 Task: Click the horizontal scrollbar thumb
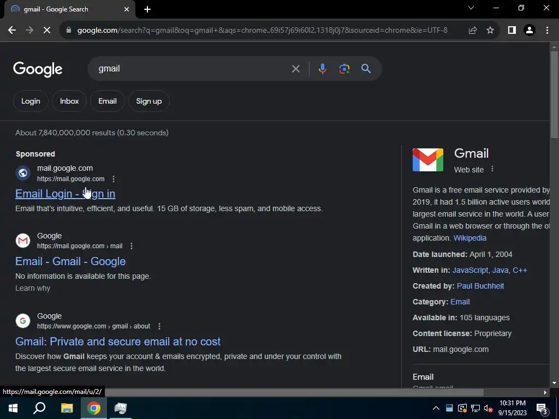point(294,392)
